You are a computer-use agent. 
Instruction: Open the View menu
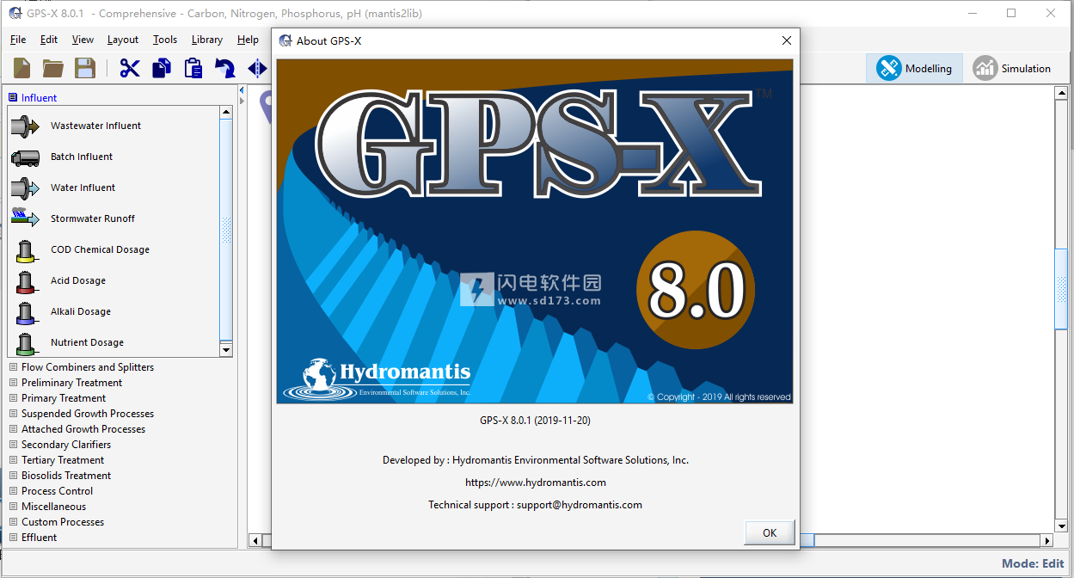pos(83,40)
